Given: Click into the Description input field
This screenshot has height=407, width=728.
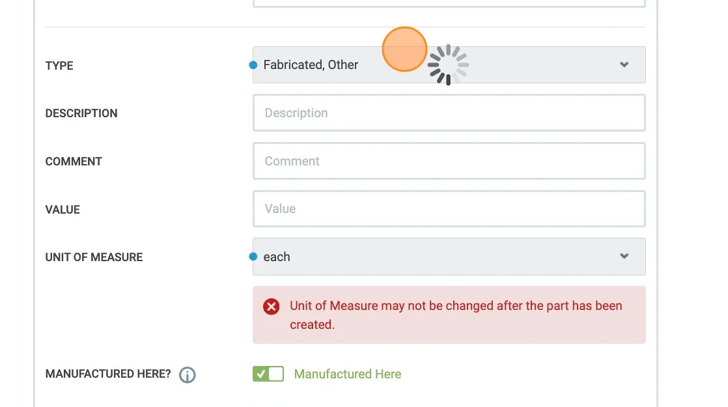Looking at the screenshot, I should [449, 113].
